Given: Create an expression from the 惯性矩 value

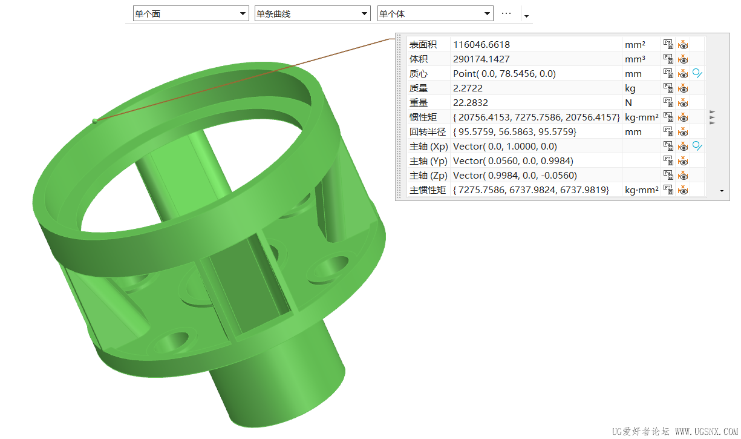Looking at the screenshot, I should [668, 117].
